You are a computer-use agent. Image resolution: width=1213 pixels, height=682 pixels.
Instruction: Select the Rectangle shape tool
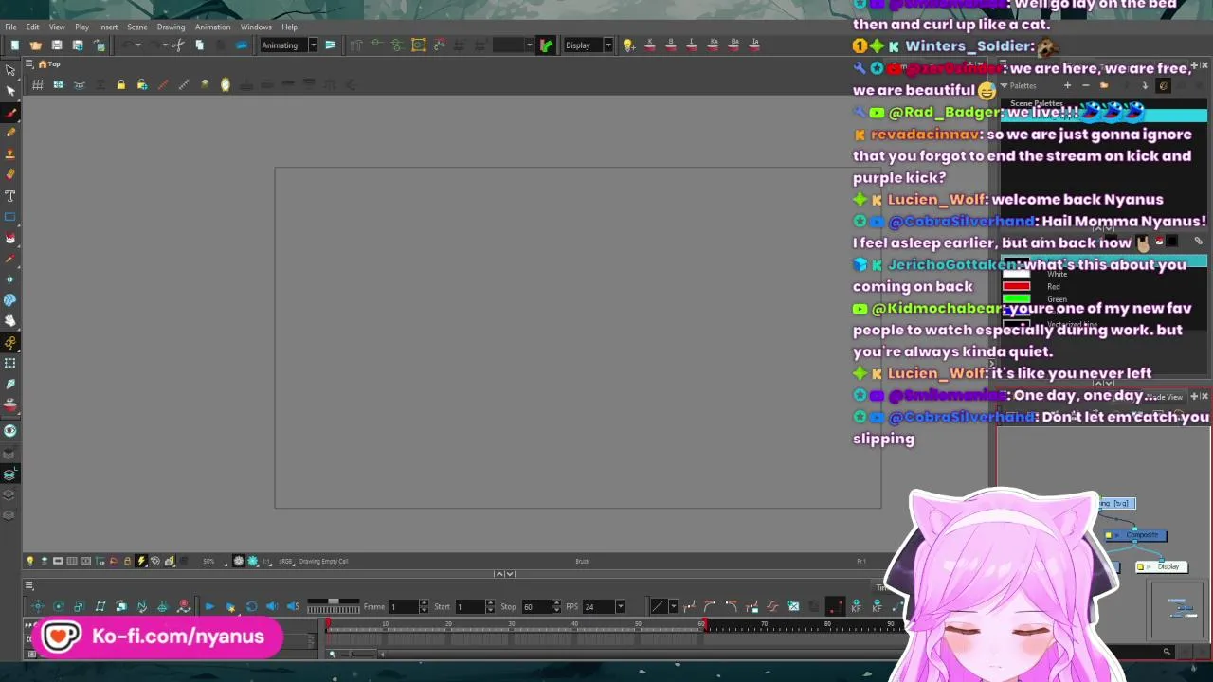coord(10,216)
